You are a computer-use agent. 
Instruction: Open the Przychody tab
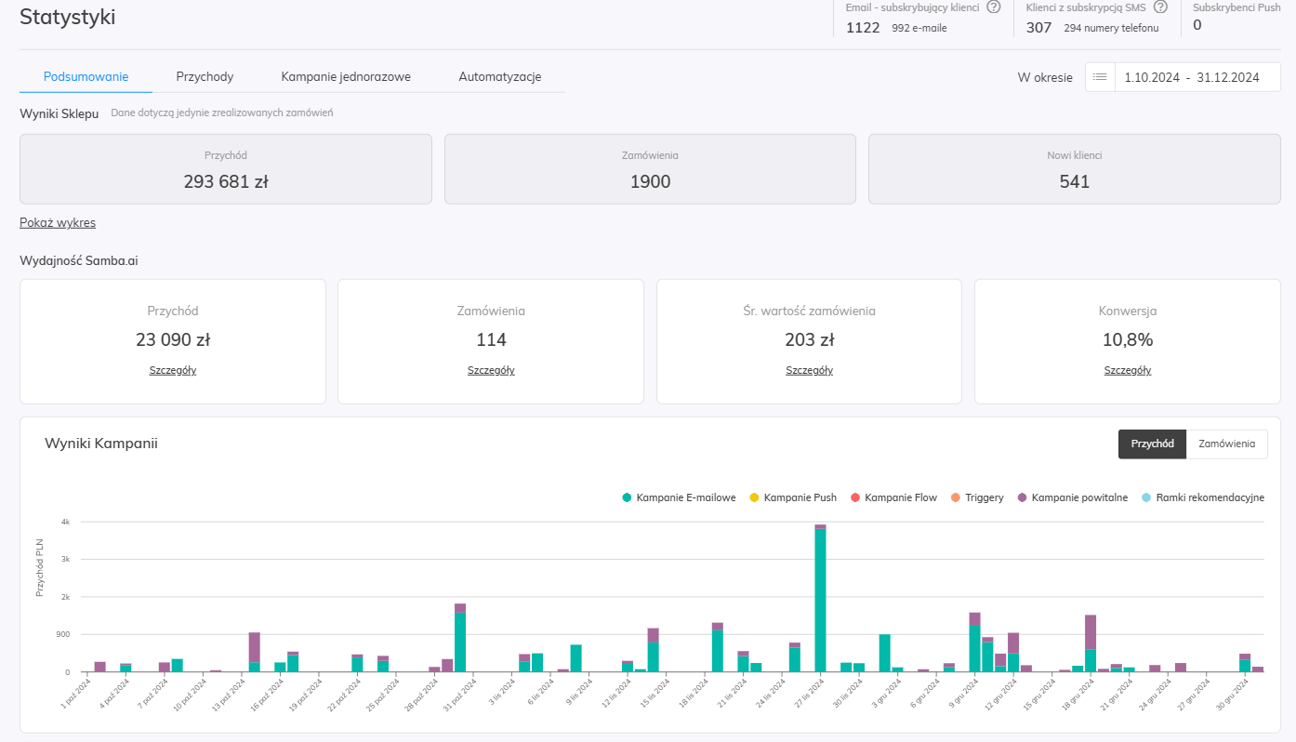pyautogui.click(x=205, y=77)
